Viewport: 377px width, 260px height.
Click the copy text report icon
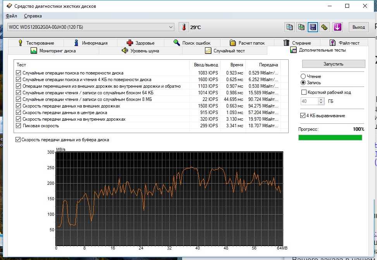[289, 27]
